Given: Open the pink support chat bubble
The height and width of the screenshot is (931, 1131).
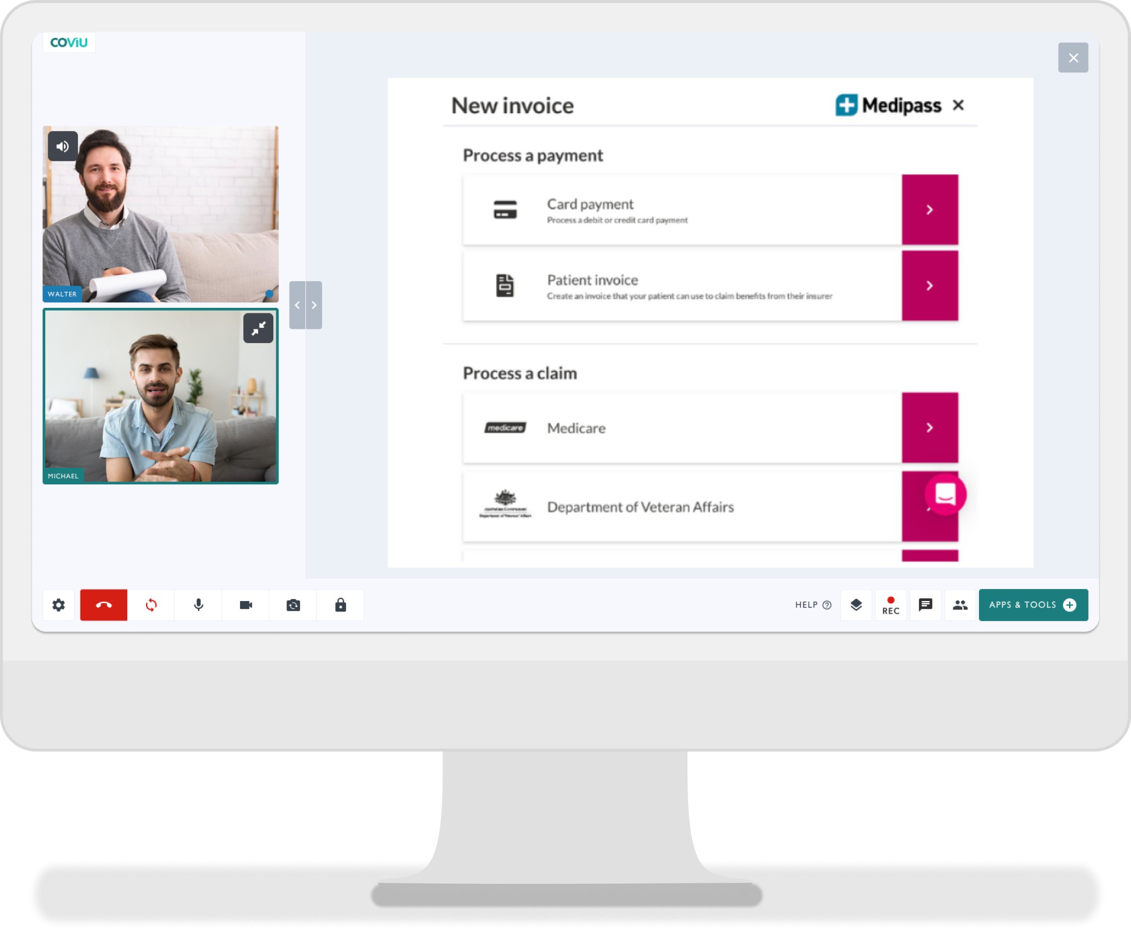Looking at the screenshot, I should [x=945, y=494].
